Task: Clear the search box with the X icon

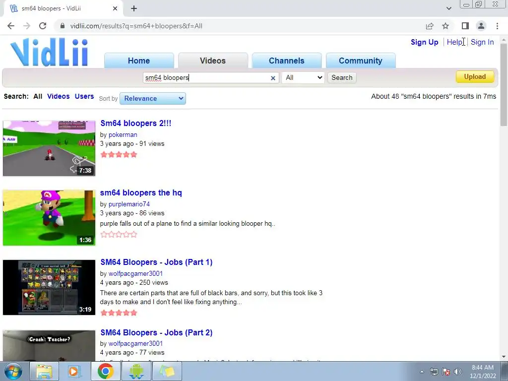Action: click(273, 78)
